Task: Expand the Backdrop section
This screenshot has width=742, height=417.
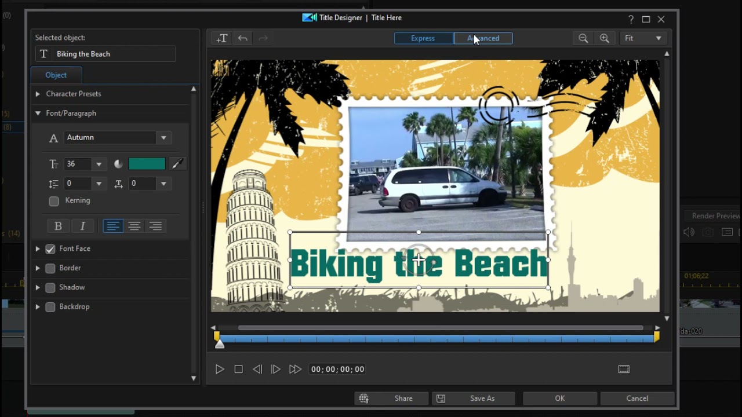Action: 38,307
